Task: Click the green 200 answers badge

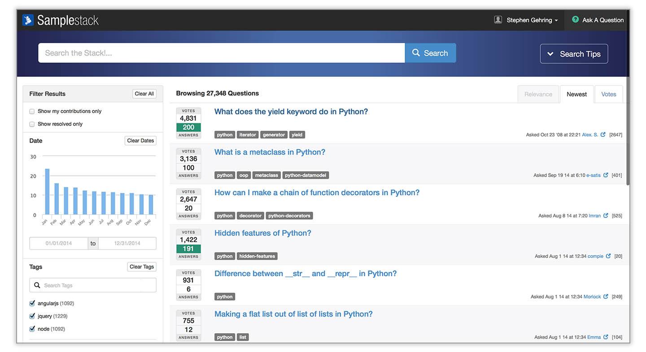Action: (188, 127)
